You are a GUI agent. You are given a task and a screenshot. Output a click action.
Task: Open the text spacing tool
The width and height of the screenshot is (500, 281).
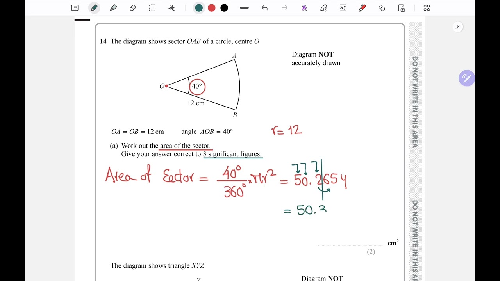pos(343,8)
